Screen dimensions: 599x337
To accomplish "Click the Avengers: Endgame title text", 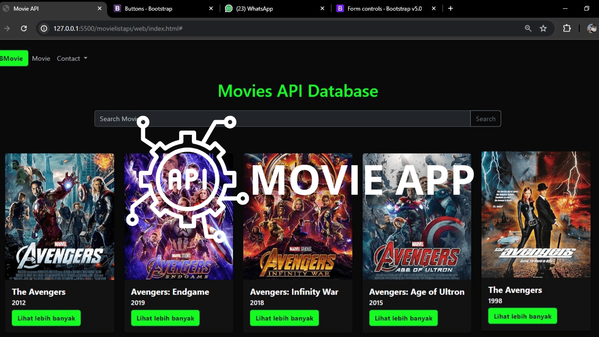I will [170, 292].
